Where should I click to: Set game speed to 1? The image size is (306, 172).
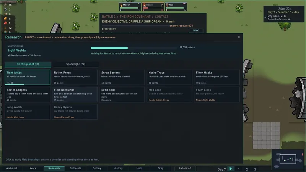239,169
